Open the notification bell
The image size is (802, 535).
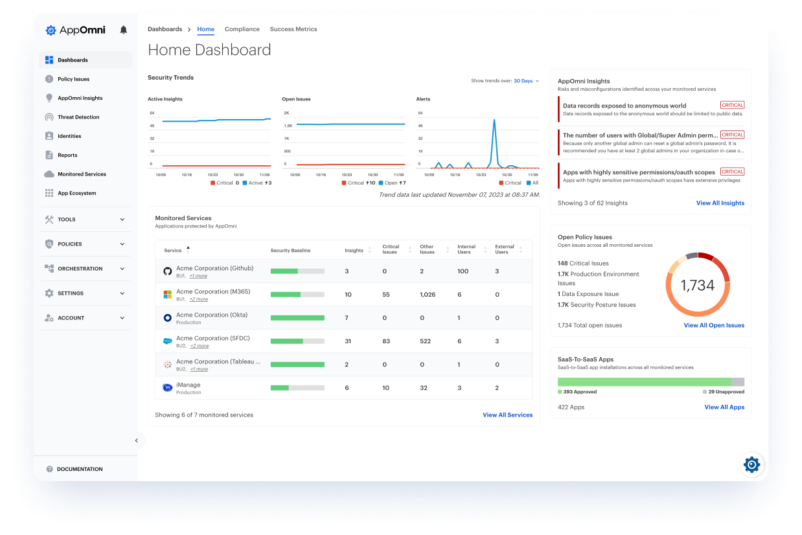(123, 29)
